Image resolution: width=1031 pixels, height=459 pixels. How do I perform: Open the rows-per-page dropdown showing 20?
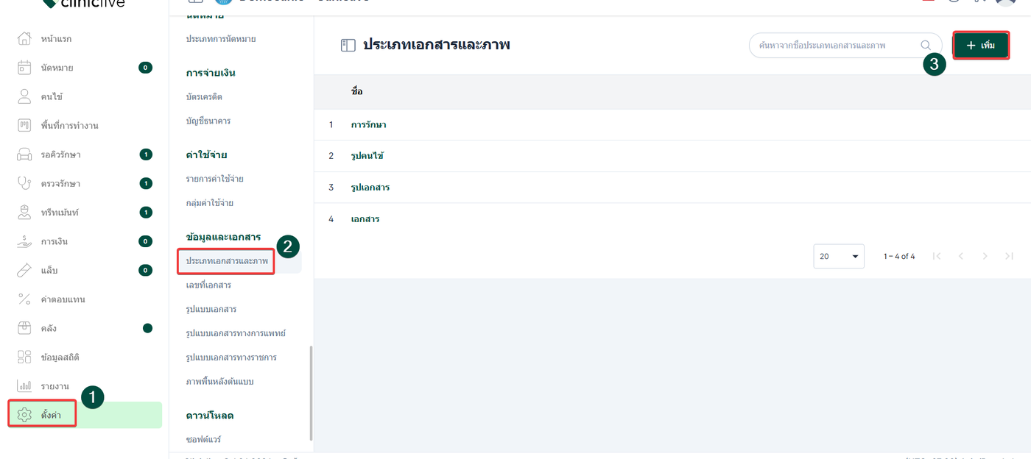839,256
